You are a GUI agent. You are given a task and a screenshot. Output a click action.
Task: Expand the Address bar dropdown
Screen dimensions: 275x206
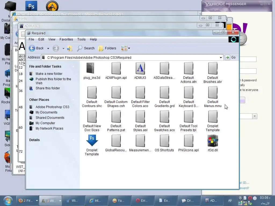[x=221, y=57]
